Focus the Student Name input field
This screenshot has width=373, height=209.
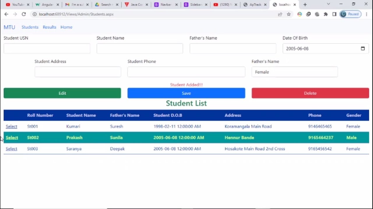coord(140,48)
